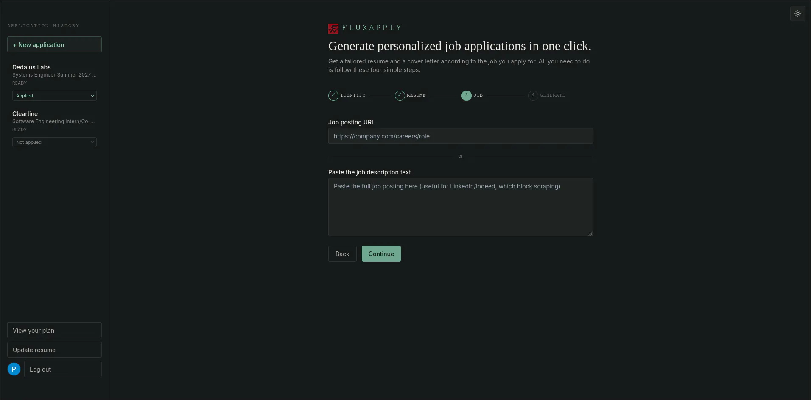Select the JOB step label
Image resolution: width=811 pixels, height=400 pixels.
click(478, 95)
